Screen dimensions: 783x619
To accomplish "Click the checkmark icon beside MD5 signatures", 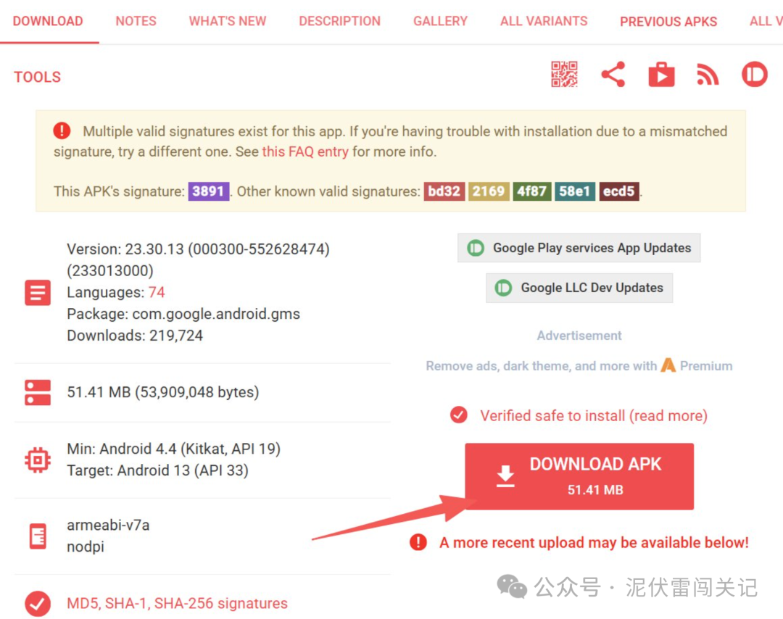I will coord(38,604).
